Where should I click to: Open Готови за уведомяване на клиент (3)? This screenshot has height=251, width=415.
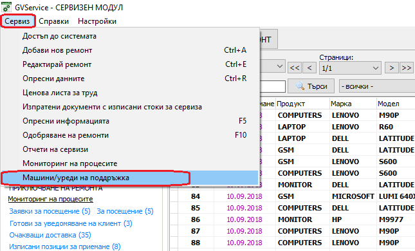point(71,223)
